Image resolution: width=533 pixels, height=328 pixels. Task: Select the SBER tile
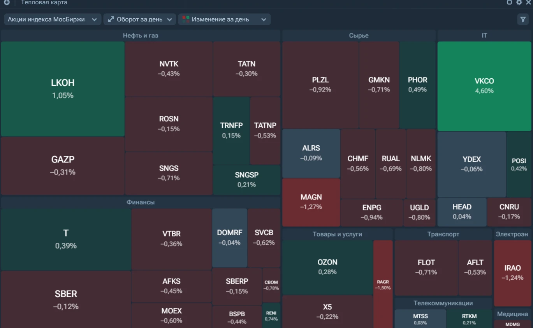[66, 299]
